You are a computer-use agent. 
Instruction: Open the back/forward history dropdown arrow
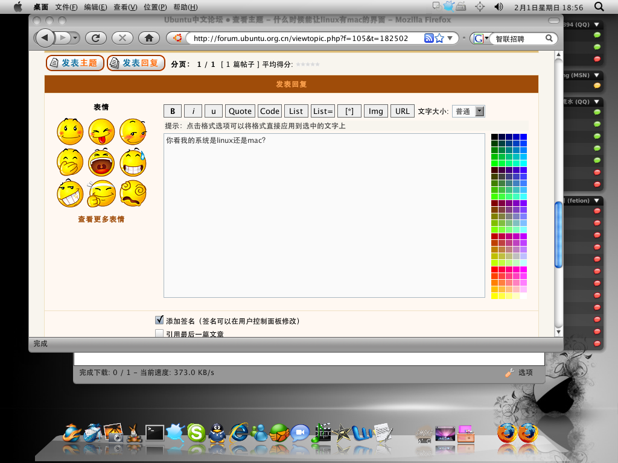tap(75, 38)
